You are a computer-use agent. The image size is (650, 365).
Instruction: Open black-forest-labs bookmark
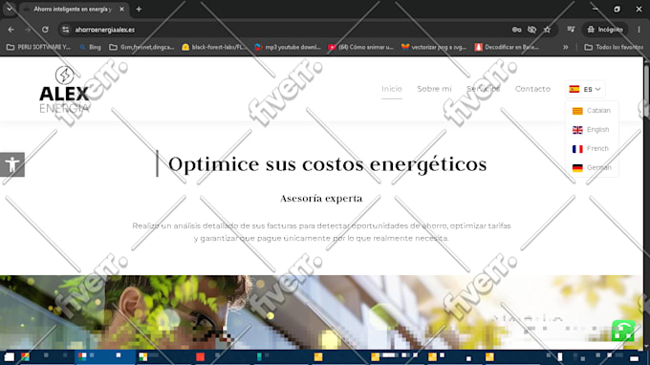click(x=214, y=47)
